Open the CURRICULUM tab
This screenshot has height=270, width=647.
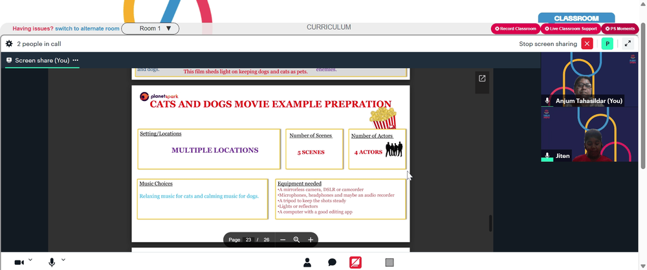coord(329,27)
